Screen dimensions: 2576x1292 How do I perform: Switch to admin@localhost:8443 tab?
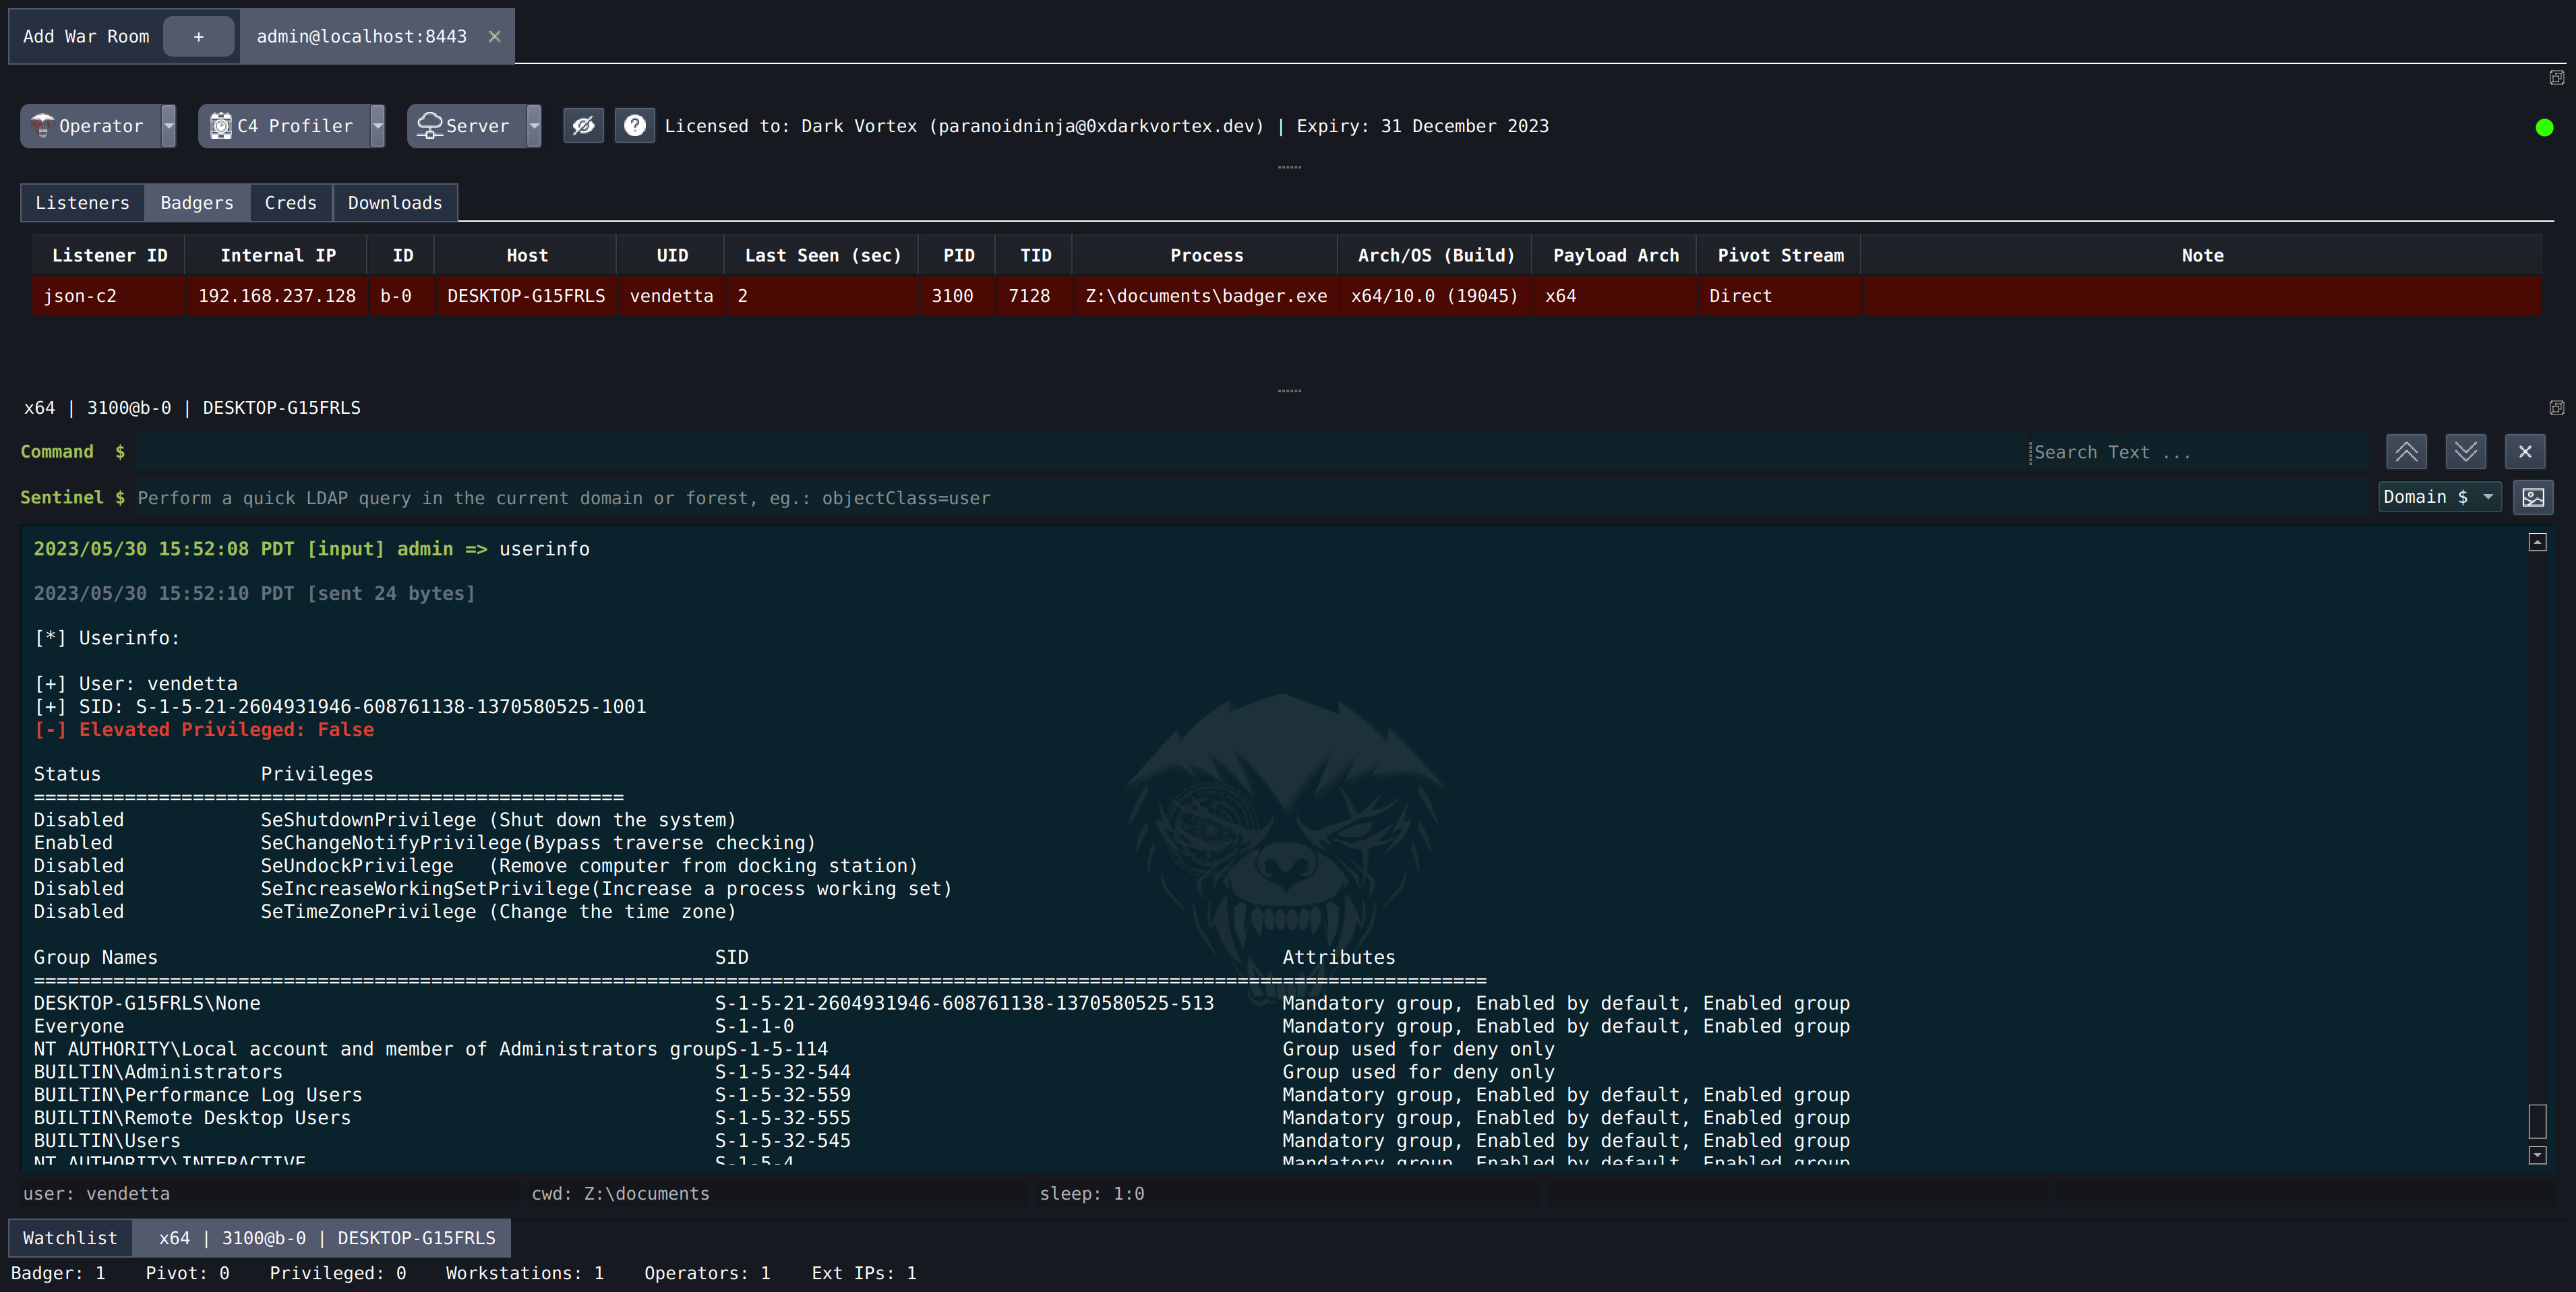362,37
